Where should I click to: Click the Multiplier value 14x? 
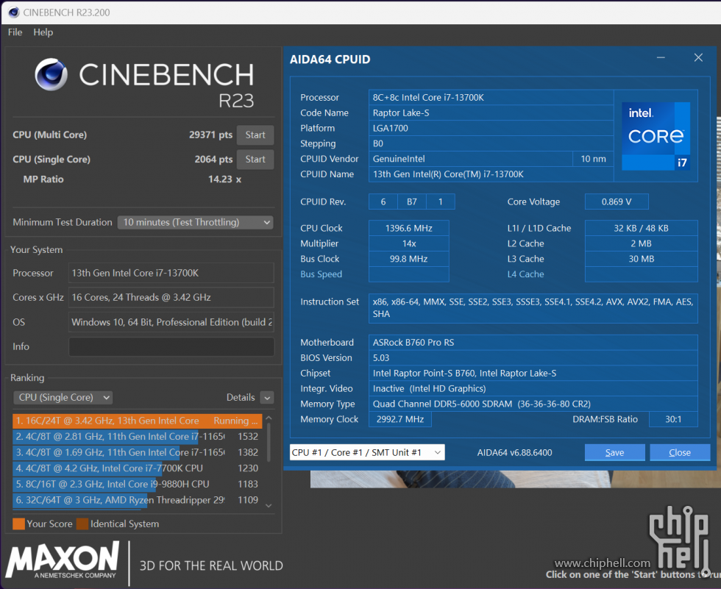pos(409,243)
